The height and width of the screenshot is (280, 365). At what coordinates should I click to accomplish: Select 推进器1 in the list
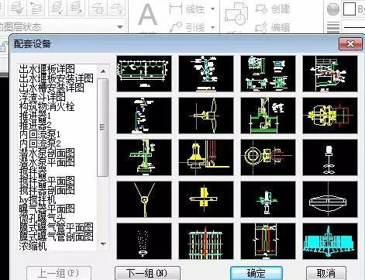(36, 116)
